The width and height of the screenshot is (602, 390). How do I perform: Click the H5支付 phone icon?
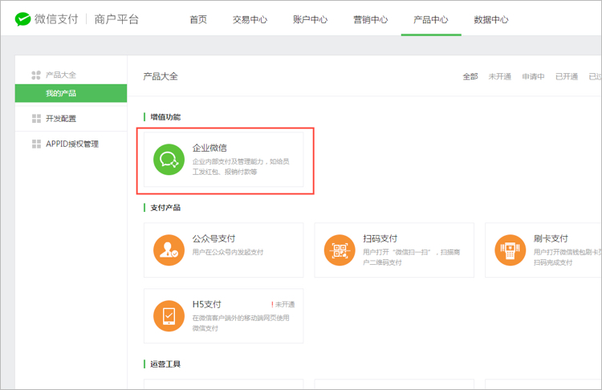pyautogui.click(x=169, y=316)
